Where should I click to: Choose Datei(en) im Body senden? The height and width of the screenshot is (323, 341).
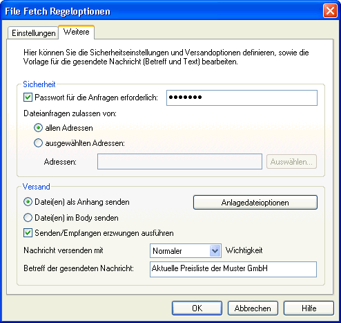tap(28, 218)
